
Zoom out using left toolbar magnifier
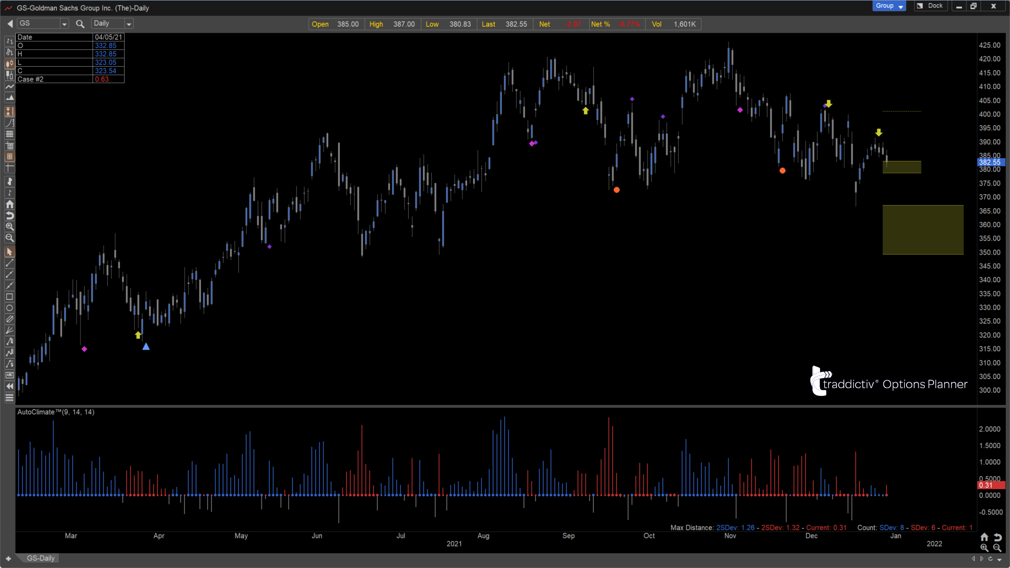pyautogui.click(x=9, y=238)
